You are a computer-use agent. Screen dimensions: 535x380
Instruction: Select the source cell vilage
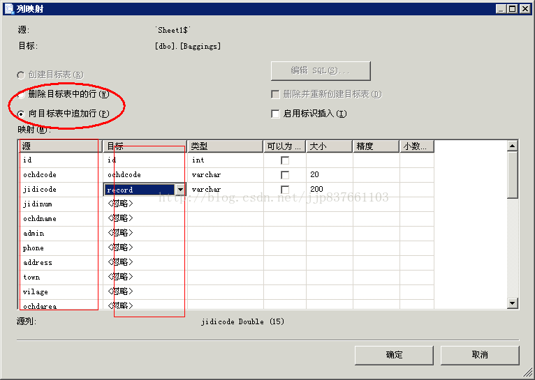(60, 292)
